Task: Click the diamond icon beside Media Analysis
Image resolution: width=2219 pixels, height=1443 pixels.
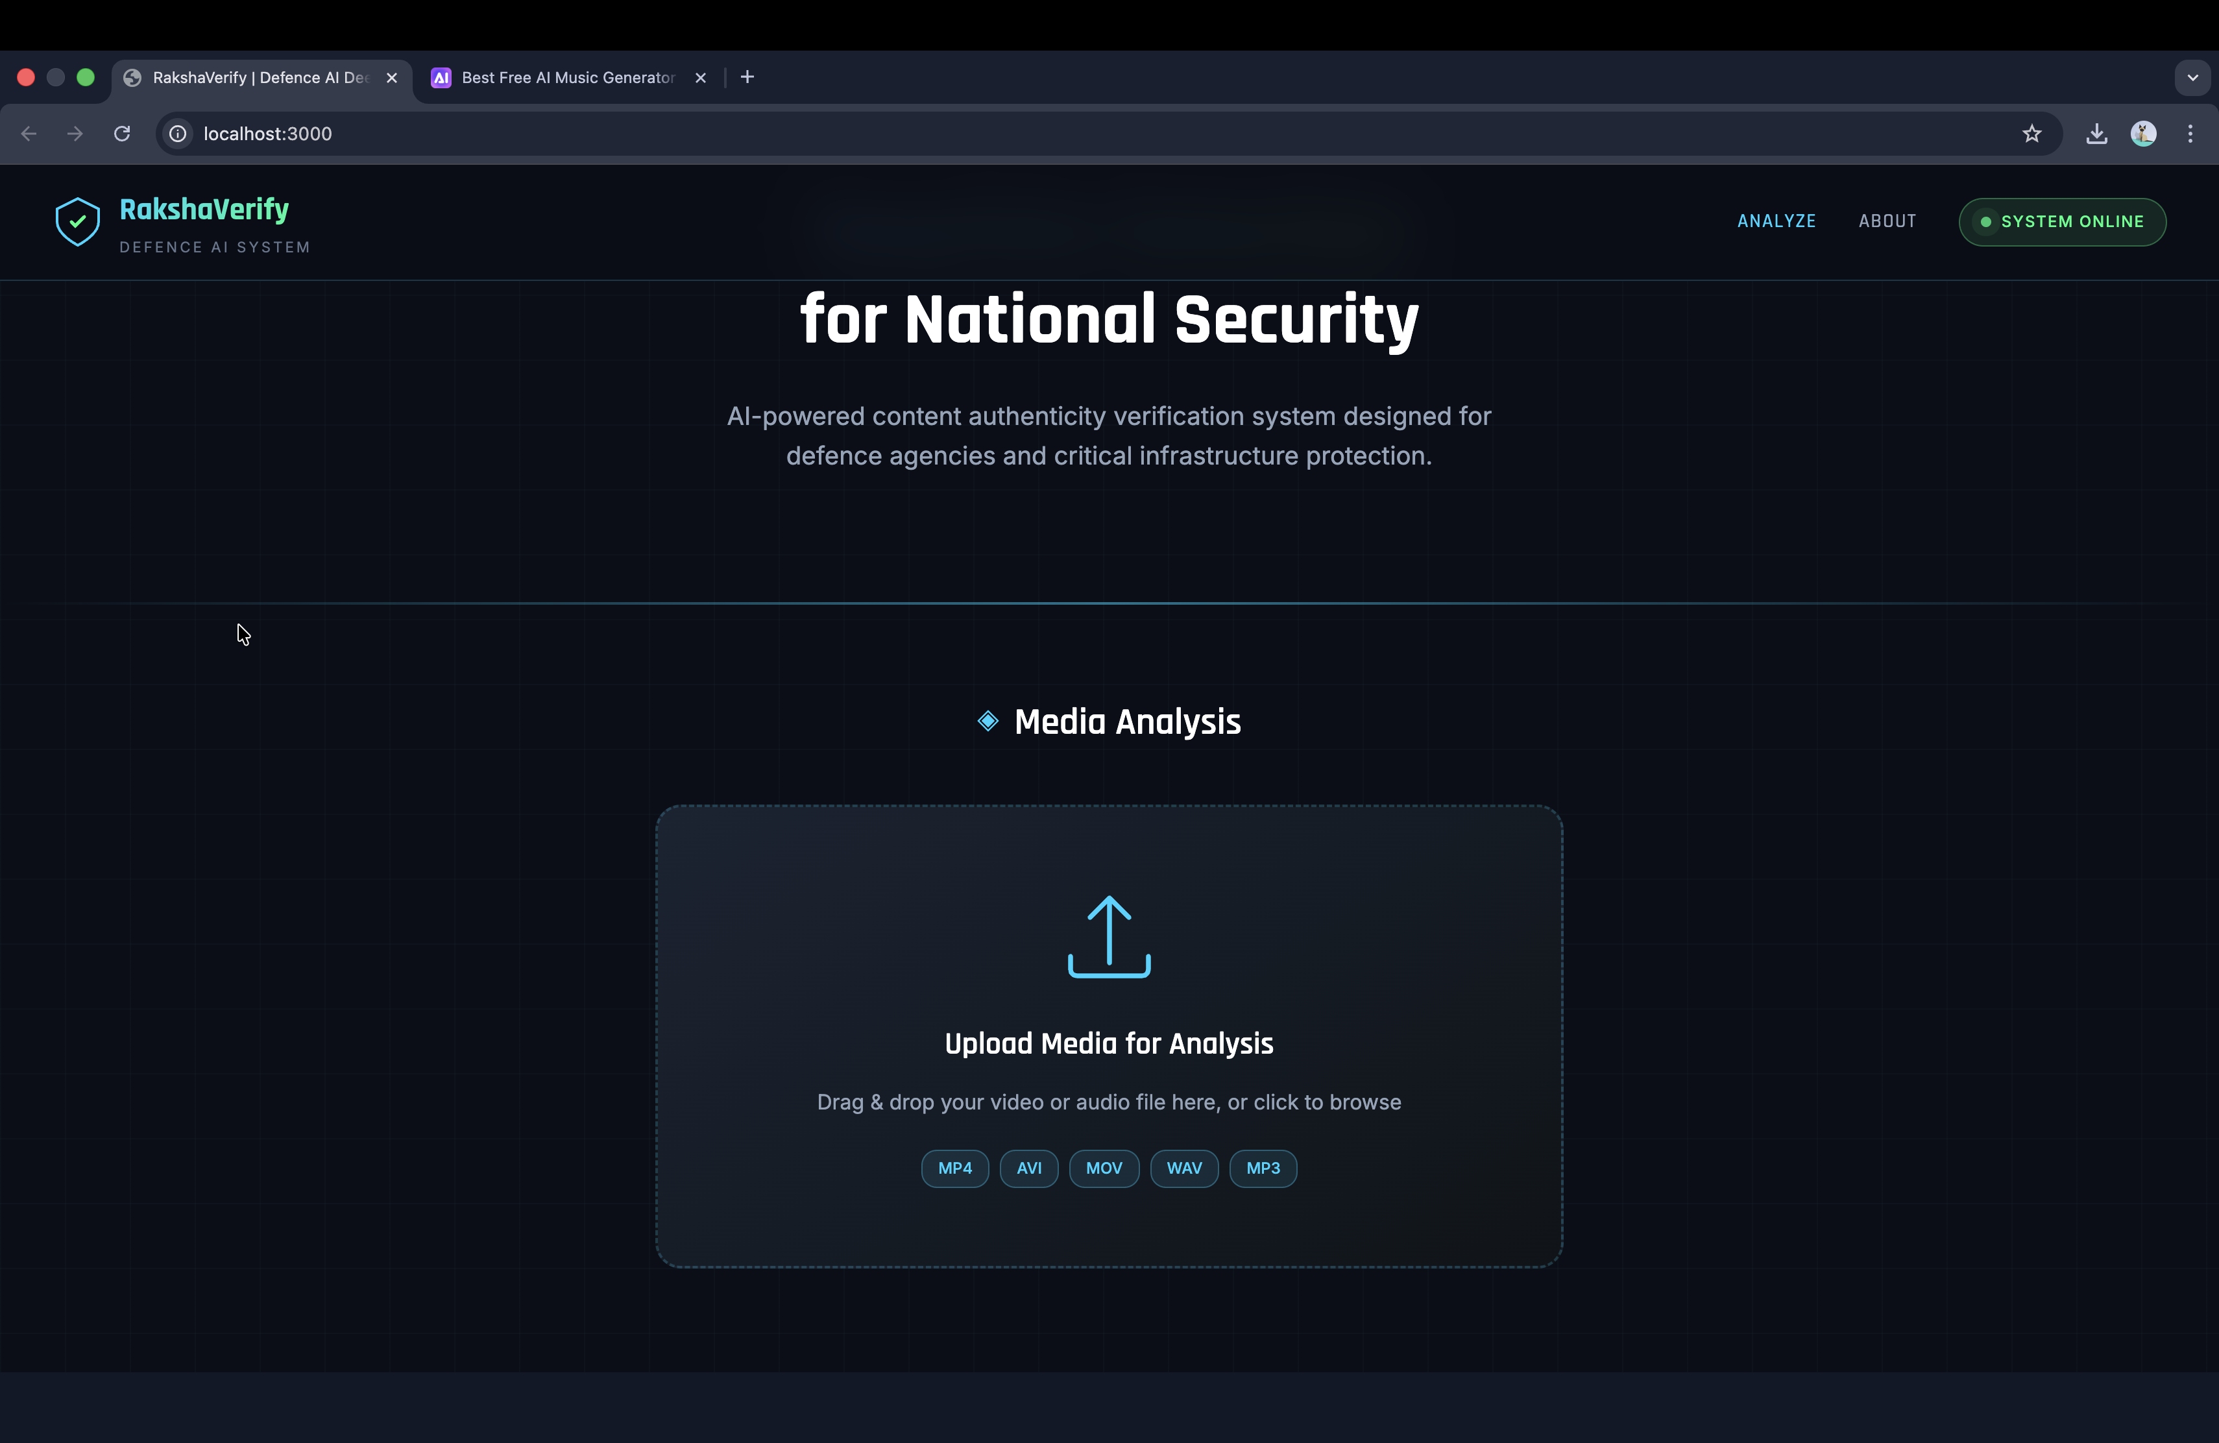Action: pos(988,721)
